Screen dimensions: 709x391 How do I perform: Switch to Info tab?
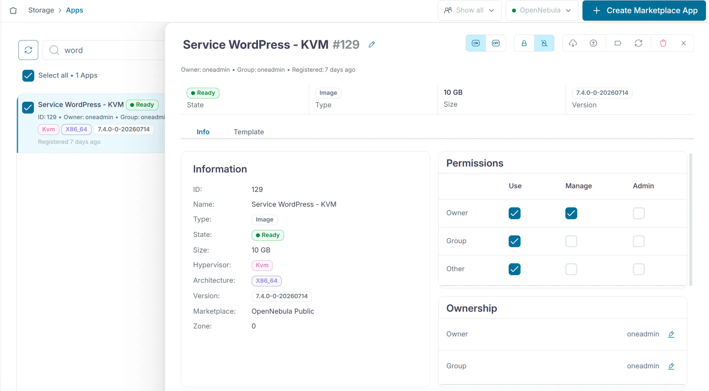coord(203,132)
